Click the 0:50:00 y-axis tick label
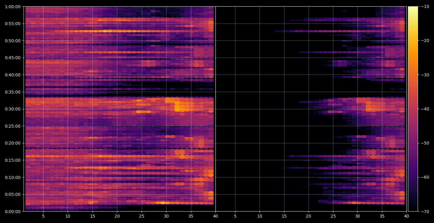434x223 pixels. click(13, 40)
